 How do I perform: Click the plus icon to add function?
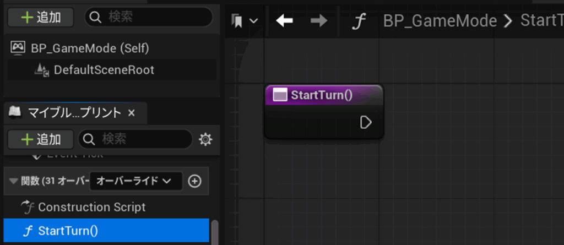194,181
